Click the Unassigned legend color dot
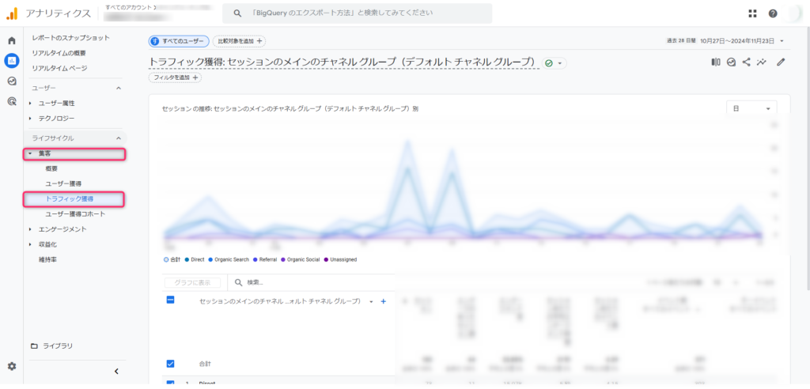 326,259
